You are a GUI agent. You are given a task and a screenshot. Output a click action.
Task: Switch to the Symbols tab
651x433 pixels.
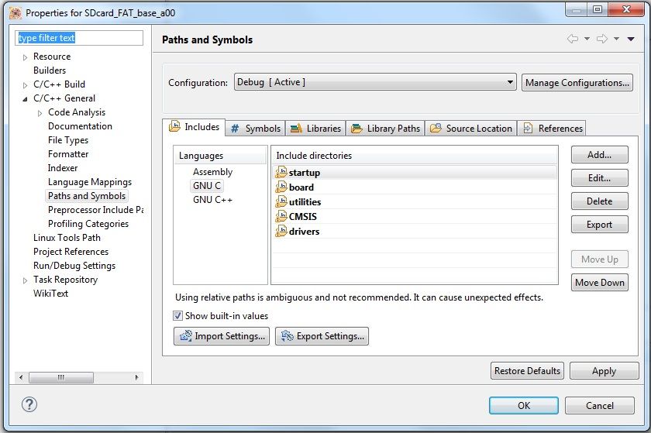click(255, 128)
